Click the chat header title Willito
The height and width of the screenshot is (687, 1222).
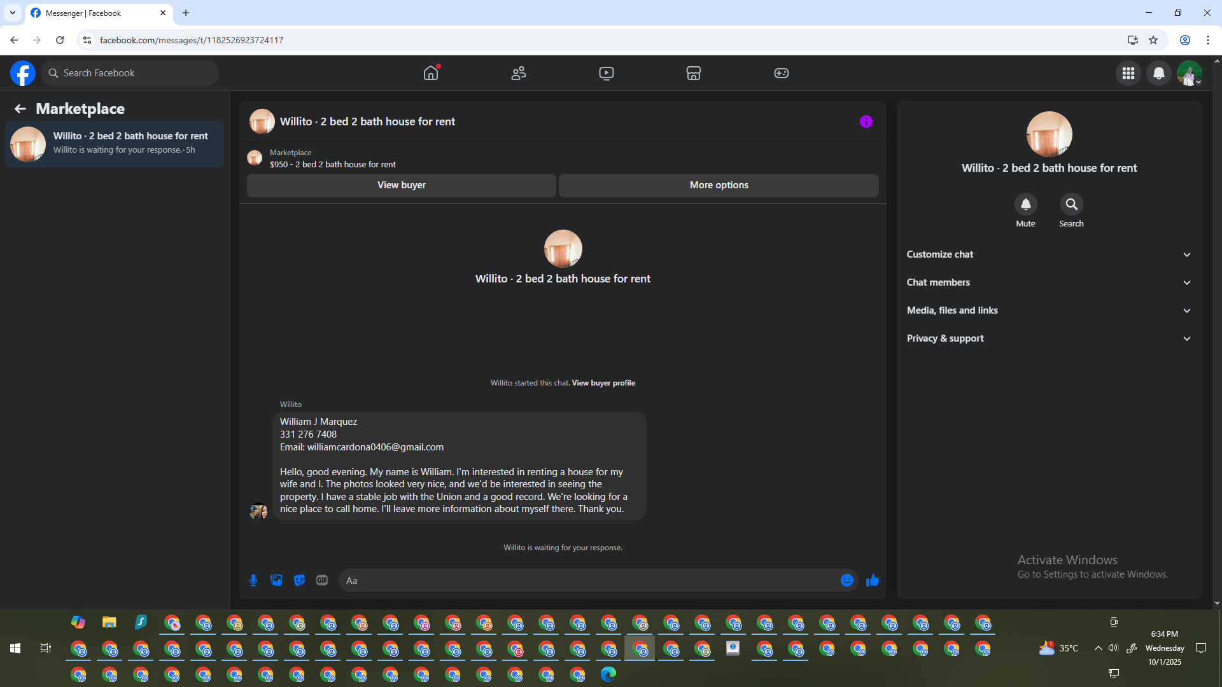[367, 121]
